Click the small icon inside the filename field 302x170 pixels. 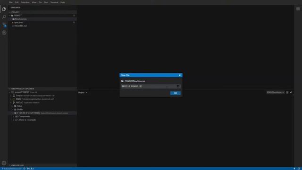point(178,86)
